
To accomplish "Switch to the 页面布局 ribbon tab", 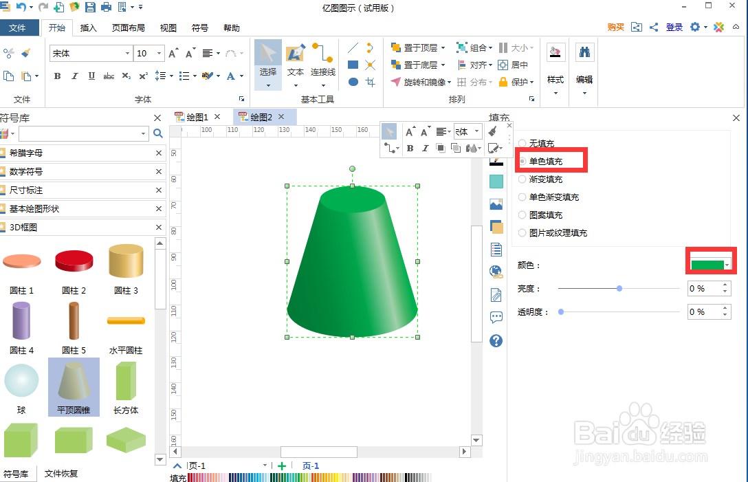I will (x=129, y=28).
